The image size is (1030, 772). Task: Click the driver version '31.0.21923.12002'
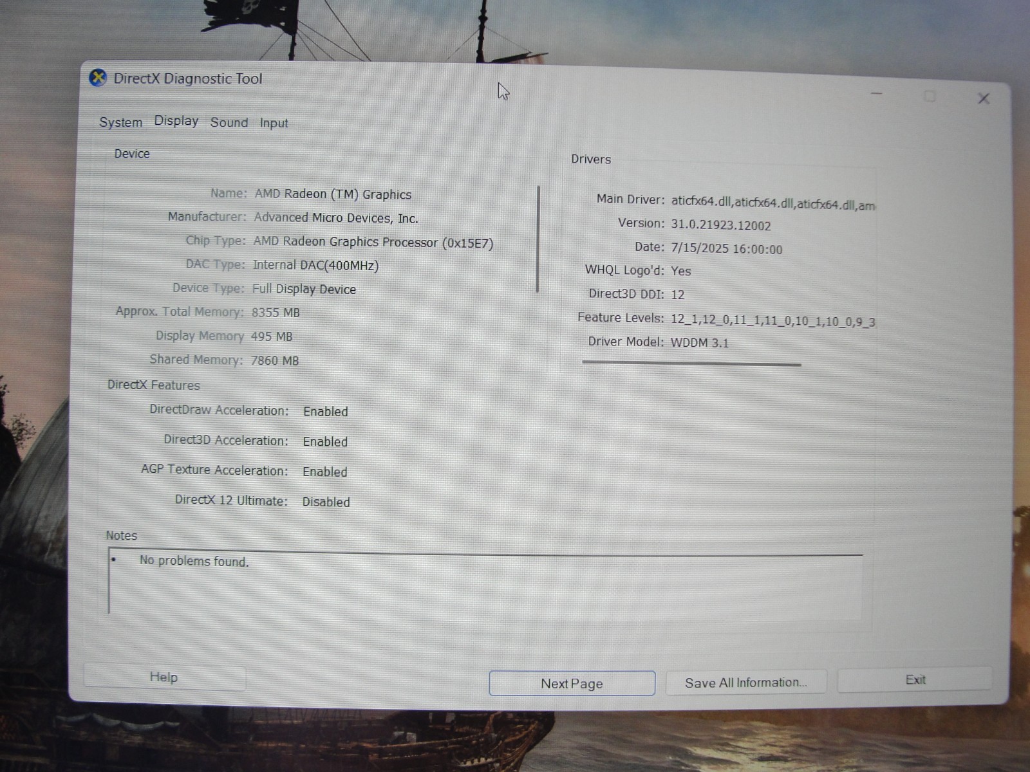pos(721,225)
